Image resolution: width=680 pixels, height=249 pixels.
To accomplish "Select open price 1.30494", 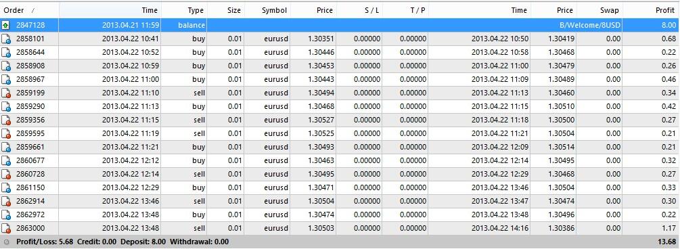I will 321,93.
